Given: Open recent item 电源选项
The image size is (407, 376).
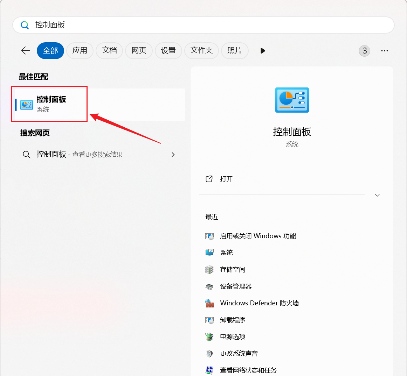Looking at the screenshot, I should click(233, 336).
